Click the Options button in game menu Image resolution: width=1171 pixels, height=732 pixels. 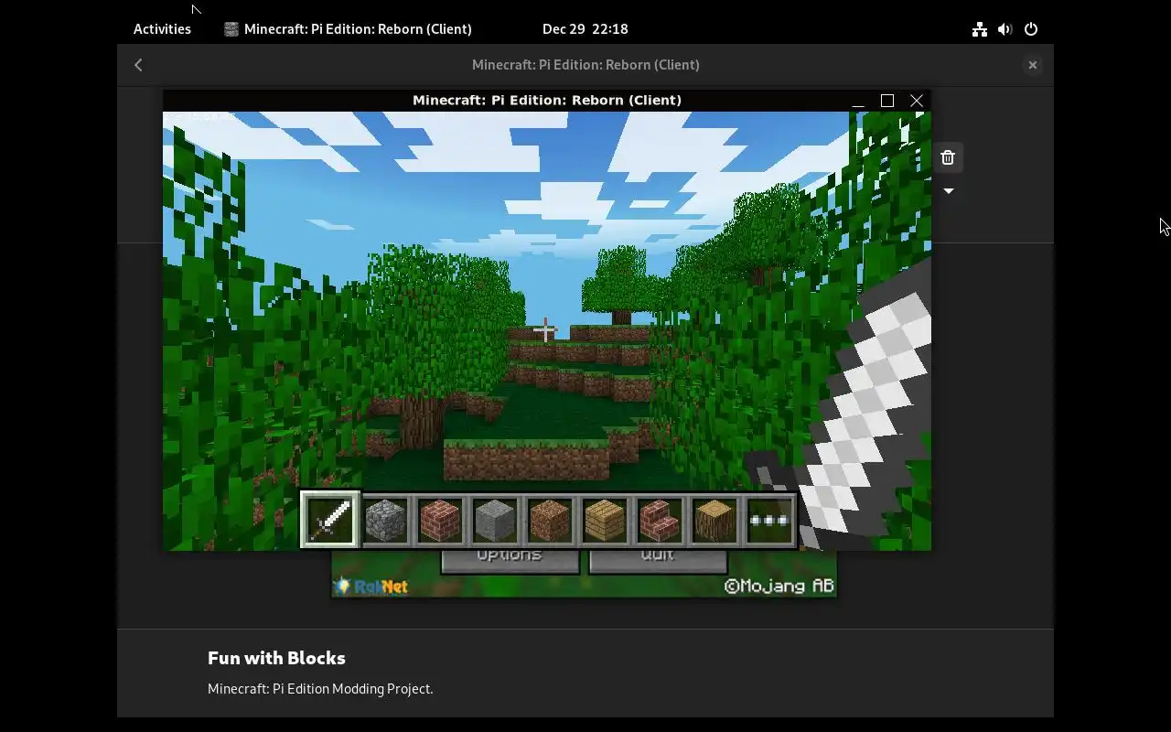click(x=510, y=561)
